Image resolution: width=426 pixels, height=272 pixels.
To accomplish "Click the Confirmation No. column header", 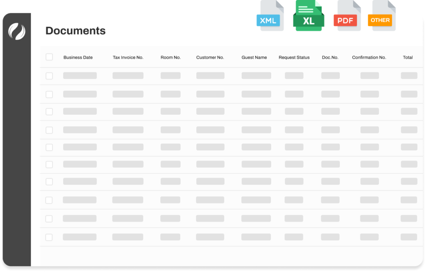I will (x=369, y=57).
